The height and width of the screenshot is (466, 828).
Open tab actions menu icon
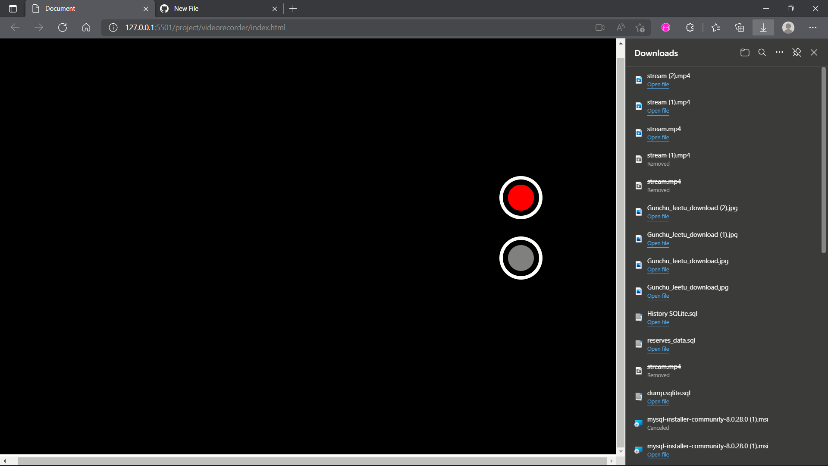[x=13, y=9]
